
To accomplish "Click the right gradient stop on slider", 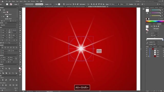I will pos(163,40).
